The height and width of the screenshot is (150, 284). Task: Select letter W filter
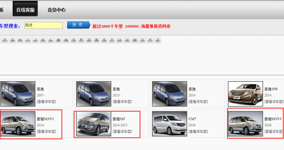point(135,40)
